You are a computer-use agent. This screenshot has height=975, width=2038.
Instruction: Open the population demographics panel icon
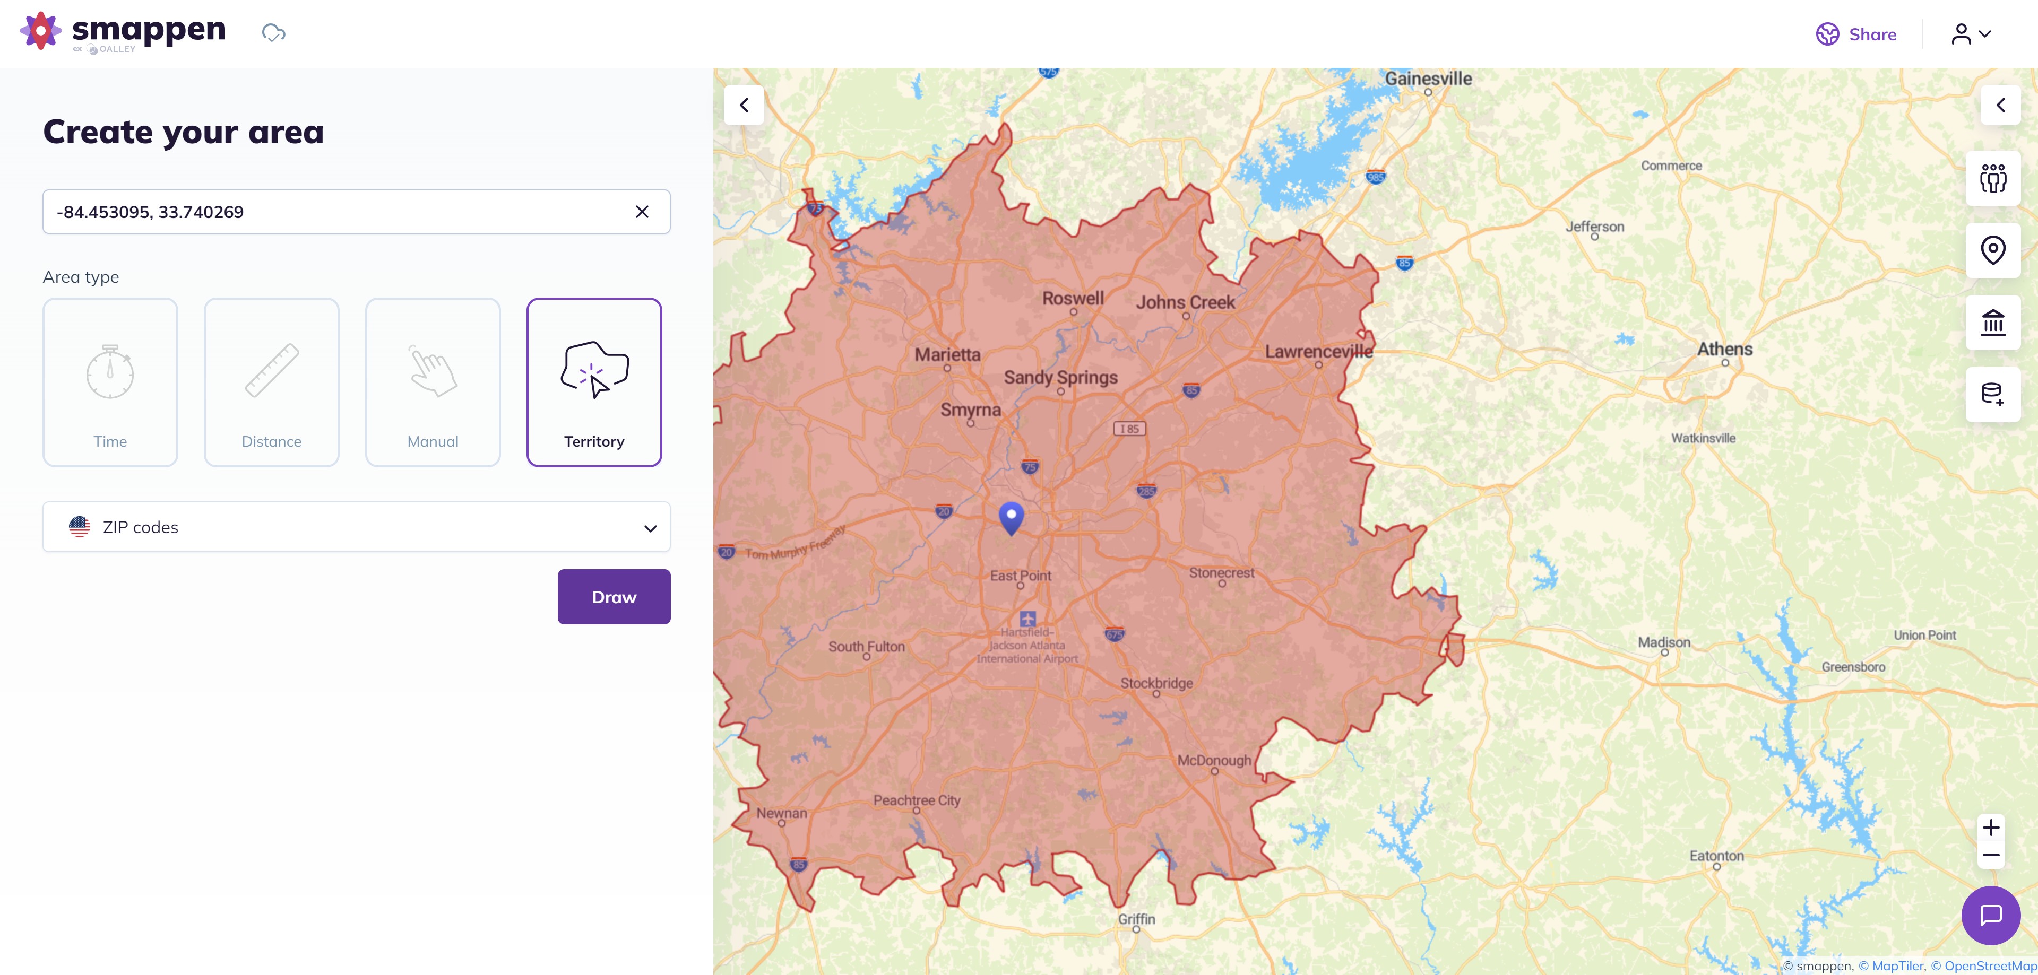click(x=1992, y=179)
